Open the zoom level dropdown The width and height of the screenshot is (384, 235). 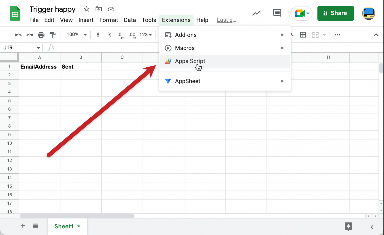(76, 35)
